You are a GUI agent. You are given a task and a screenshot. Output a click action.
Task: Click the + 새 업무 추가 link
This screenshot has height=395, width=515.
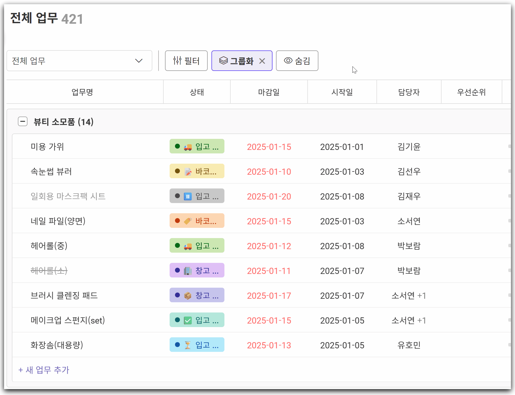(x=44, y=370)
